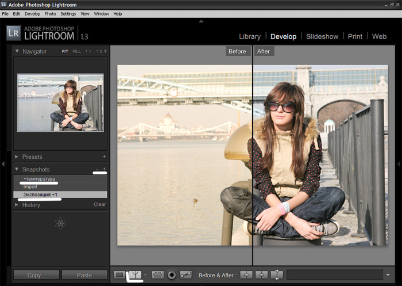Select the Import snapshot
The width and height of the screenshot is (402, 286).
coord(31,187)
